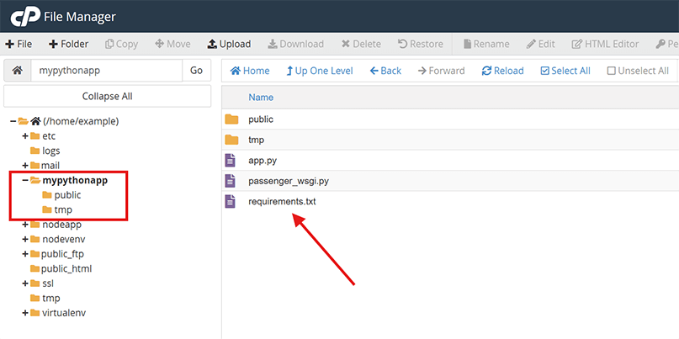Click the passenger_wsgi.py file icon
679x339 pixels.
click(x=231, y=181)
